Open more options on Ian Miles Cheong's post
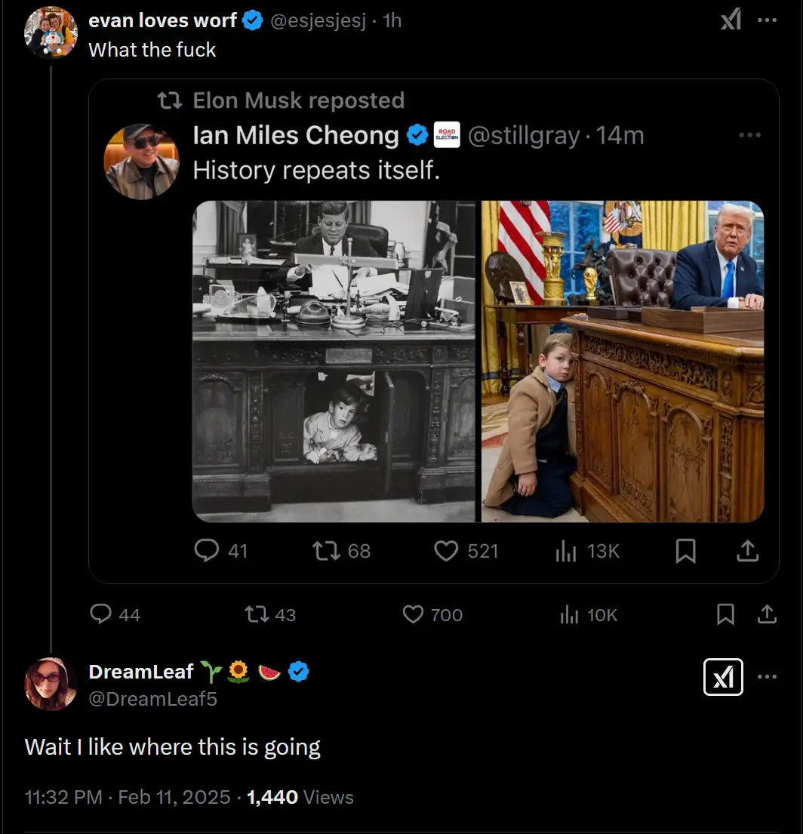 tap(750, 135)
